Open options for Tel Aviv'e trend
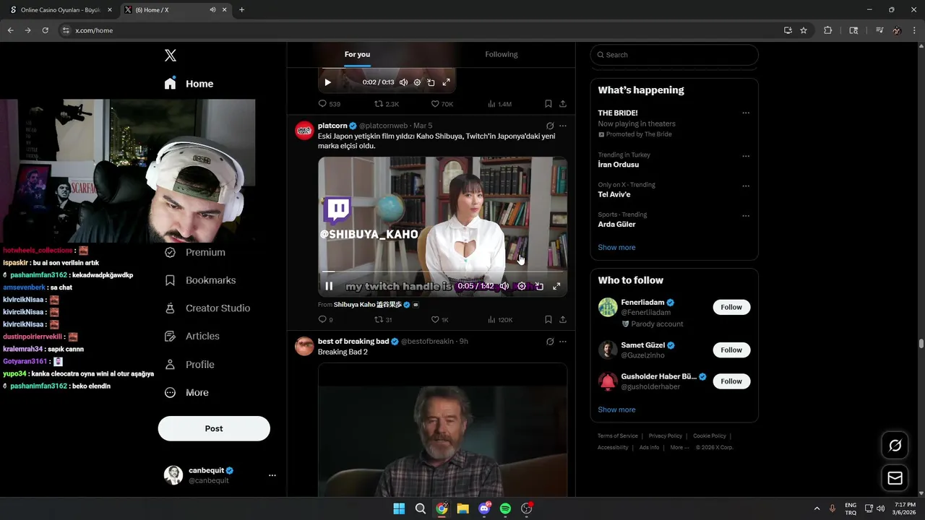The height and width of the screenshot is (520, 925). (x=746, y=186)
